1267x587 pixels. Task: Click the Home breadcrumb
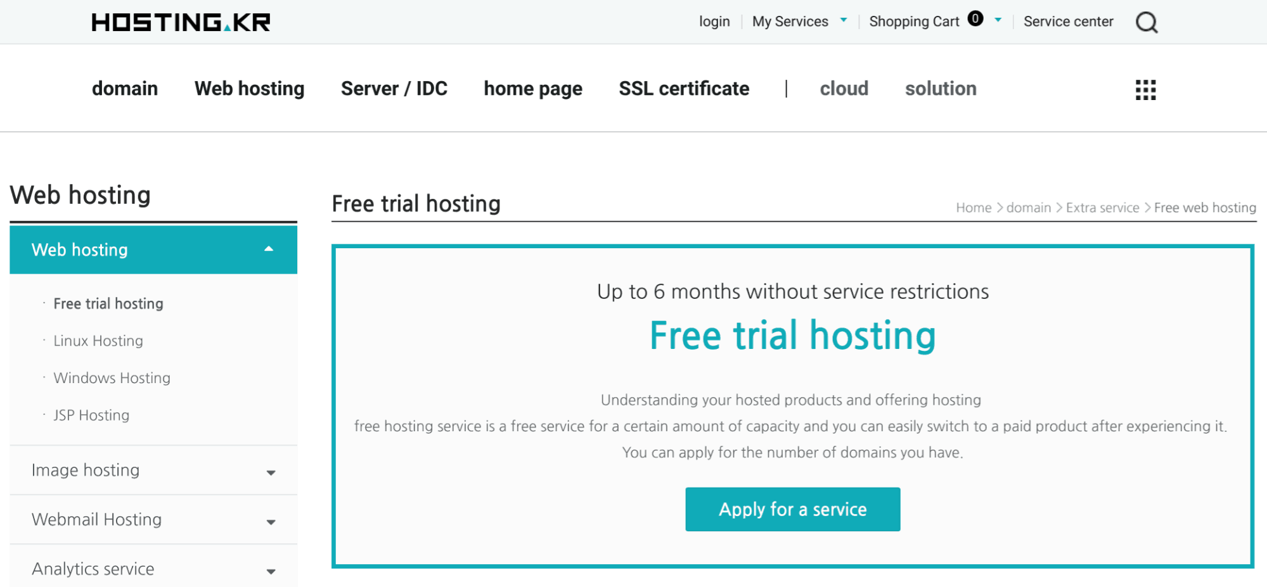974,208
